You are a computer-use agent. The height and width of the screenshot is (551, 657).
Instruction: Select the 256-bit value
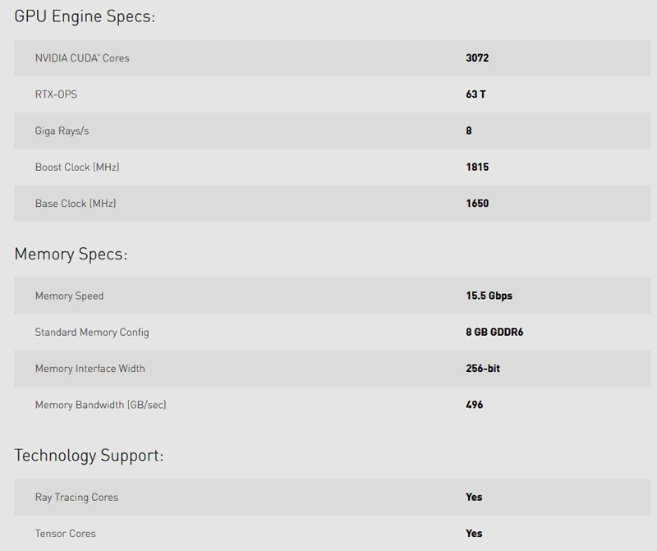point(483,369)
